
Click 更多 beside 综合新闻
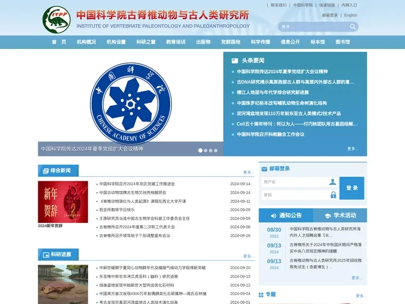pyautogui.click(x=249, y=172)
